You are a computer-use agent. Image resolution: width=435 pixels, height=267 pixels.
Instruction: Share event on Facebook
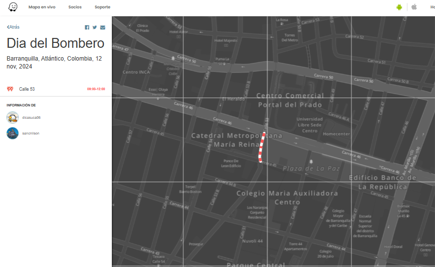[x=87, y=28]
